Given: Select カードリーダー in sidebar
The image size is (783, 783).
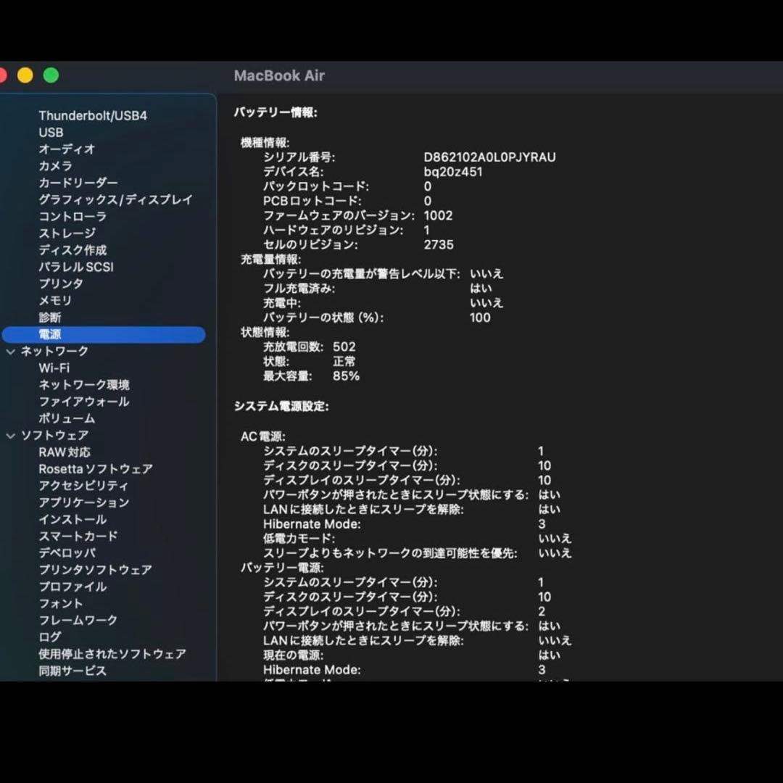Looking at the screenshot, I should 78,183.
